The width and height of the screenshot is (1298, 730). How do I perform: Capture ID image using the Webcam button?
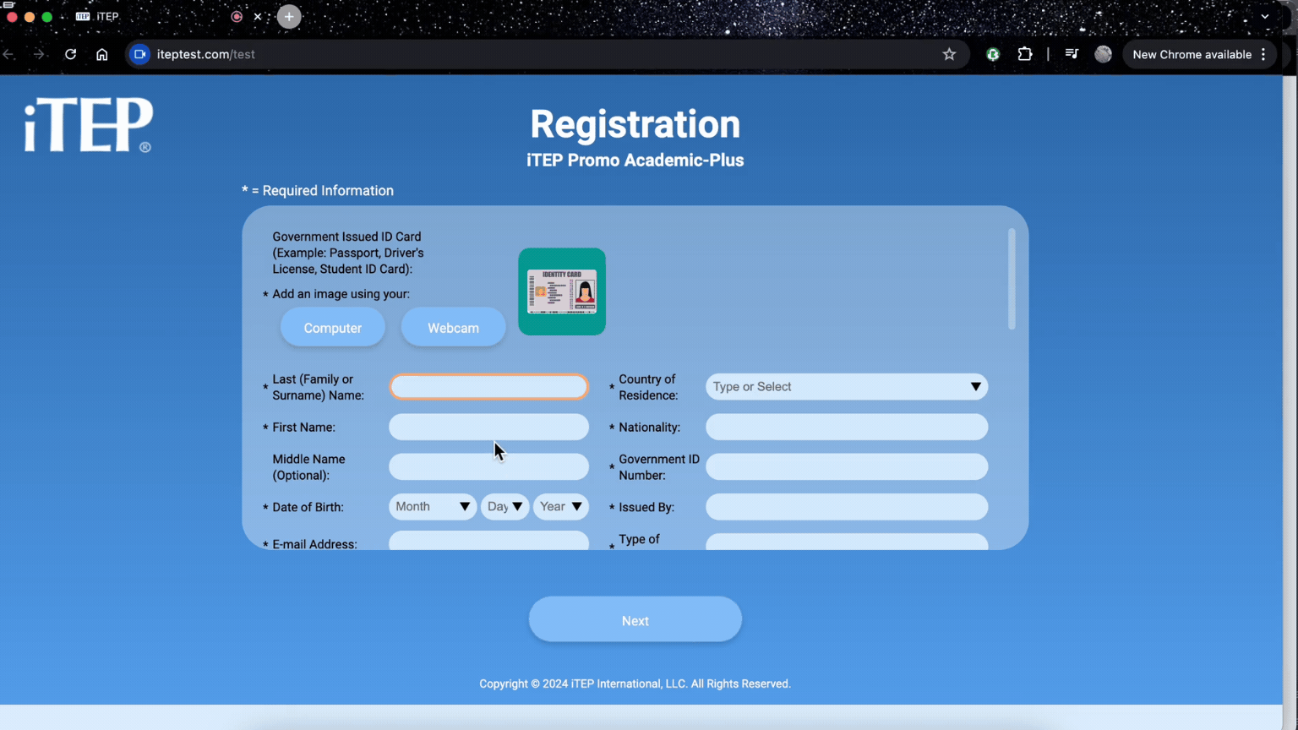(453, 328)
